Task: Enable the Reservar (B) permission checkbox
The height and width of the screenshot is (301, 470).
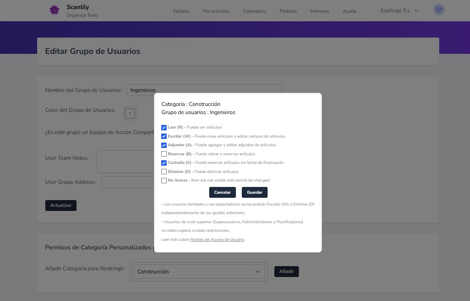Action: 164,153
